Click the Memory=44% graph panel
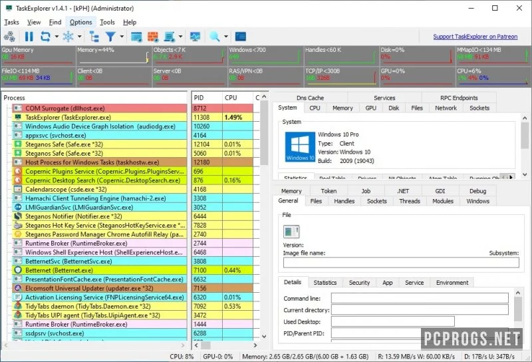532x362 pixels. coord(113,56)
